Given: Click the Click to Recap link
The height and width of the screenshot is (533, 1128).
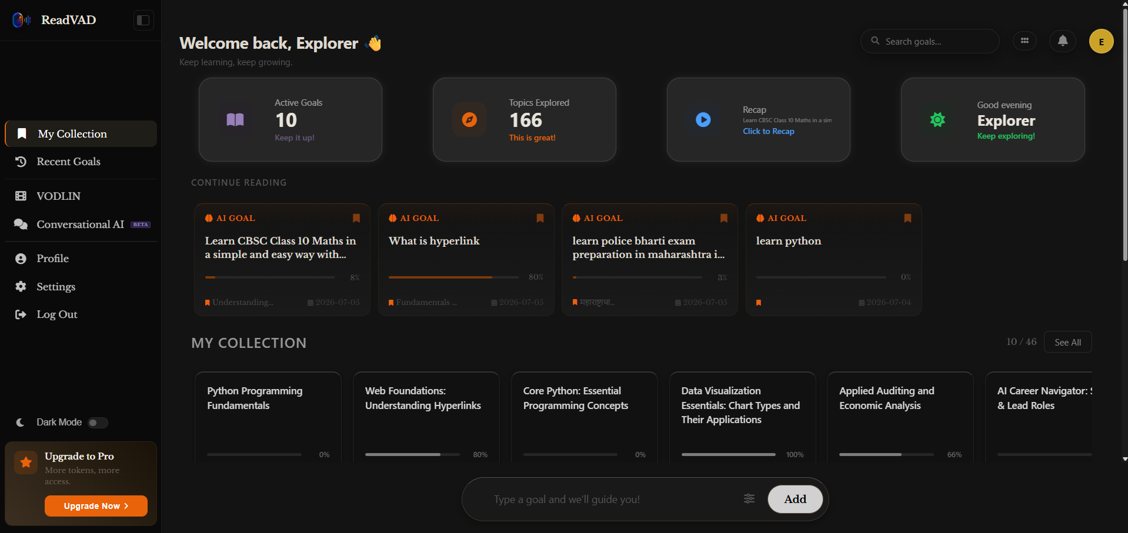Looking at the screenshot, I should point(768,132).
